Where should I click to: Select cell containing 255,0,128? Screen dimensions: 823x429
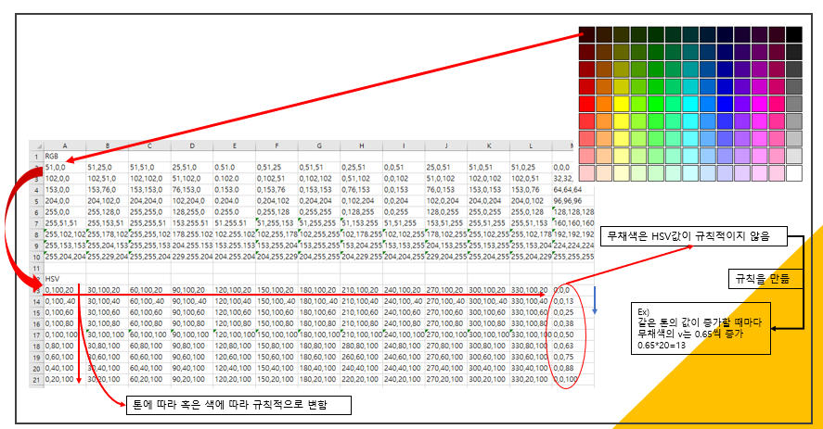tap(531, 212)
